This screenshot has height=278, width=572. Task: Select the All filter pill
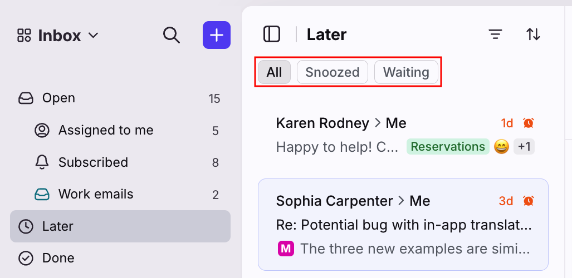(274, 72)
